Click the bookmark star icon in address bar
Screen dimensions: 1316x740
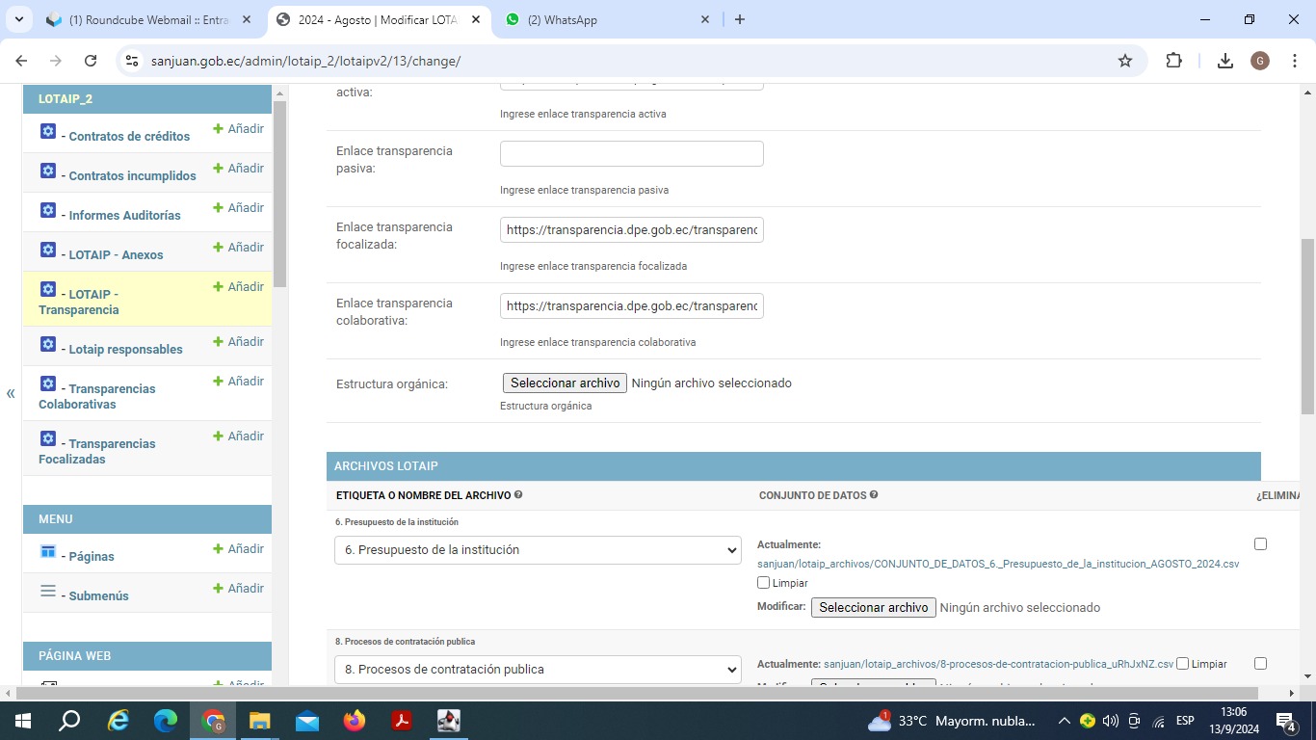[x=1124, y=61]
